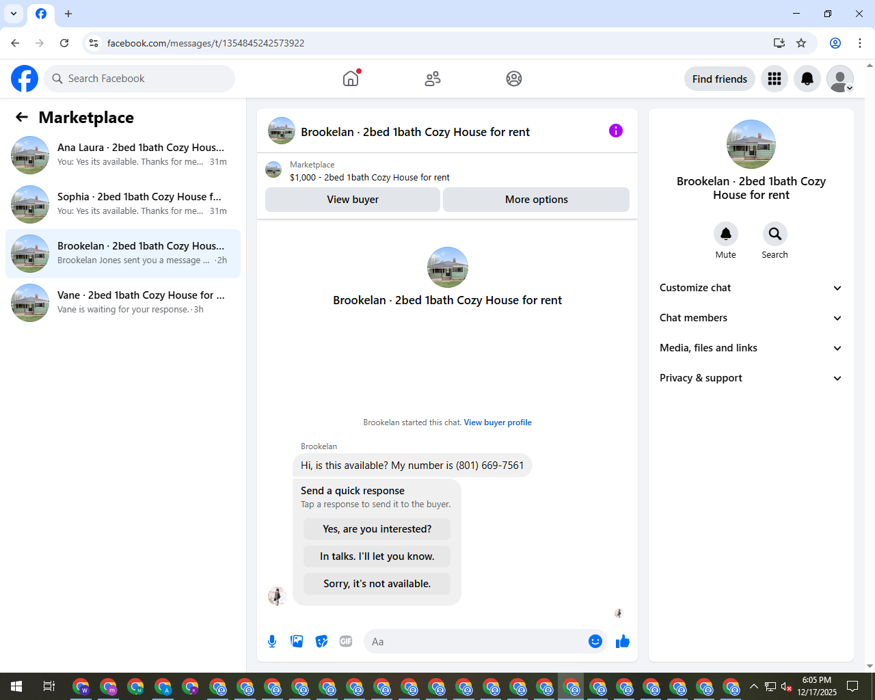
Task: Open the Ana Laura conversation
Action: coord(123,155)
